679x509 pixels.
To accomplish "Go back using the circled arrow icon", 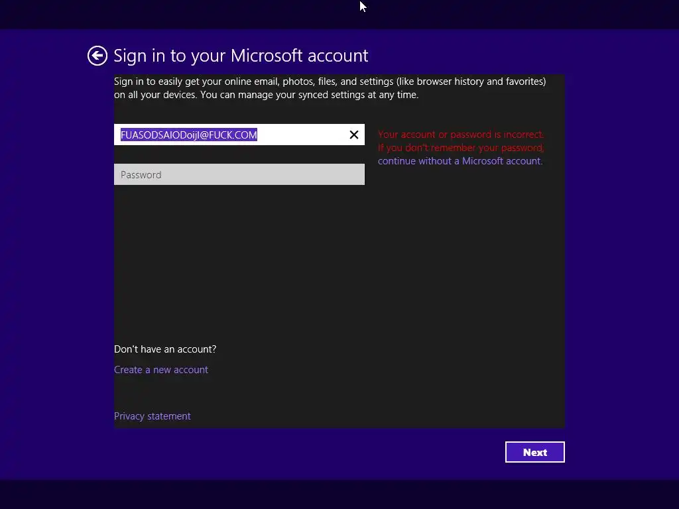I will (97, 56).
